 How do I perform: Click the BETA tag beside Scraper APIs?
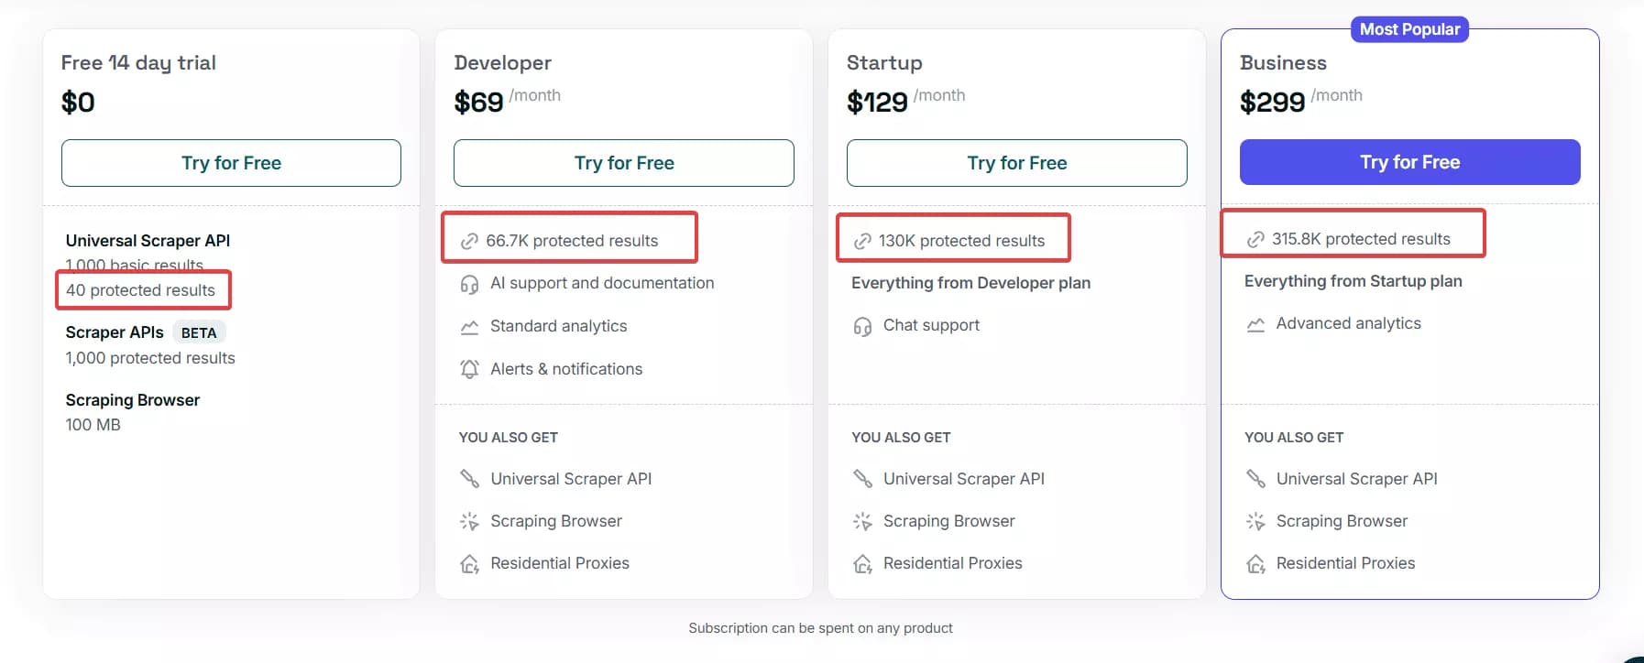[199, 331]
